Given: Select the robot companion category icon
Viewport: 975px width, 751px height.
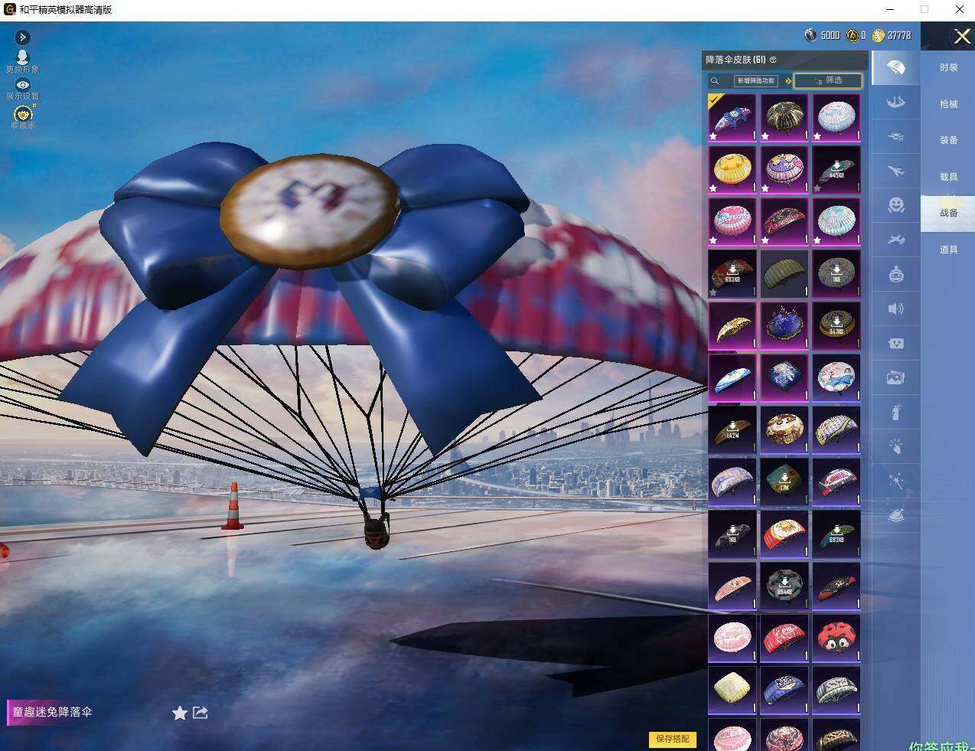Looking at the screenshot, I should [x=895, y=274].
